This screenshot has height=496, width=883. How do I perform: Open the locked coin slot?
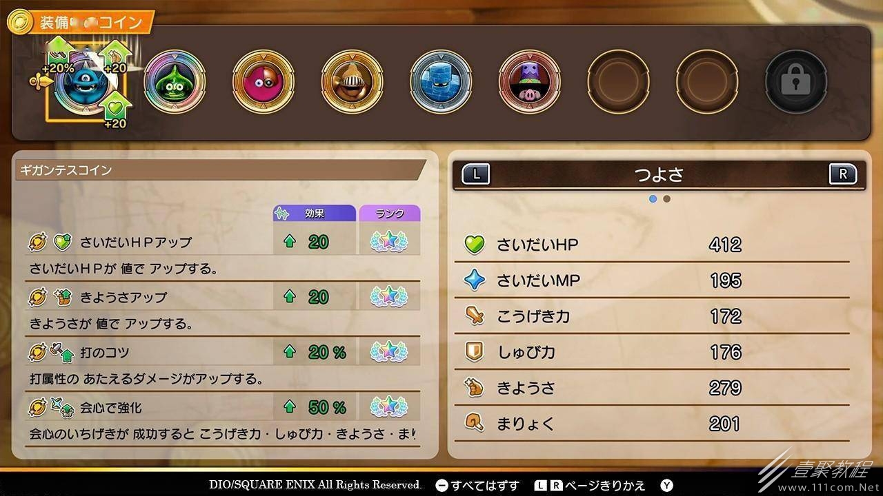tap(797, 81)
